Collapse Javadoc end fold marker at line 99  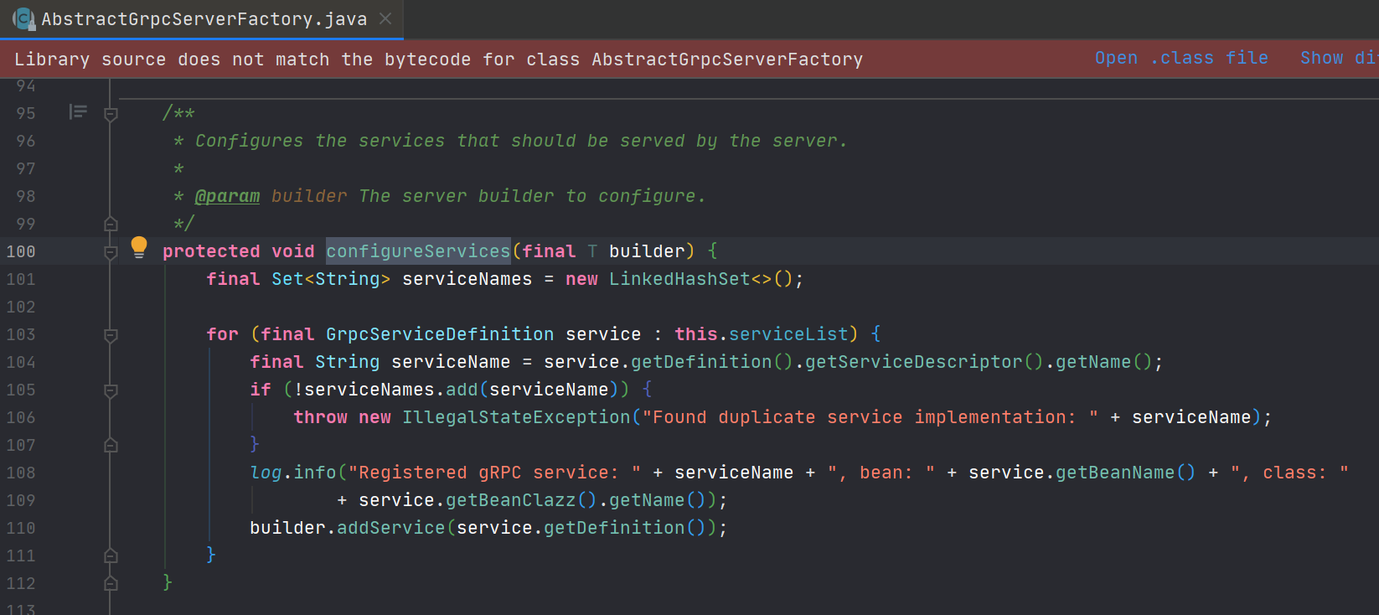pyautogui.click(x=111, y=224)
